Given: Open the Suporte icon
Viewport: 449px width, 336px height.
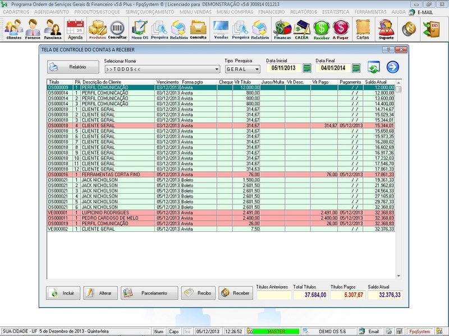Looking at the screenshot, I should point(386,29).
